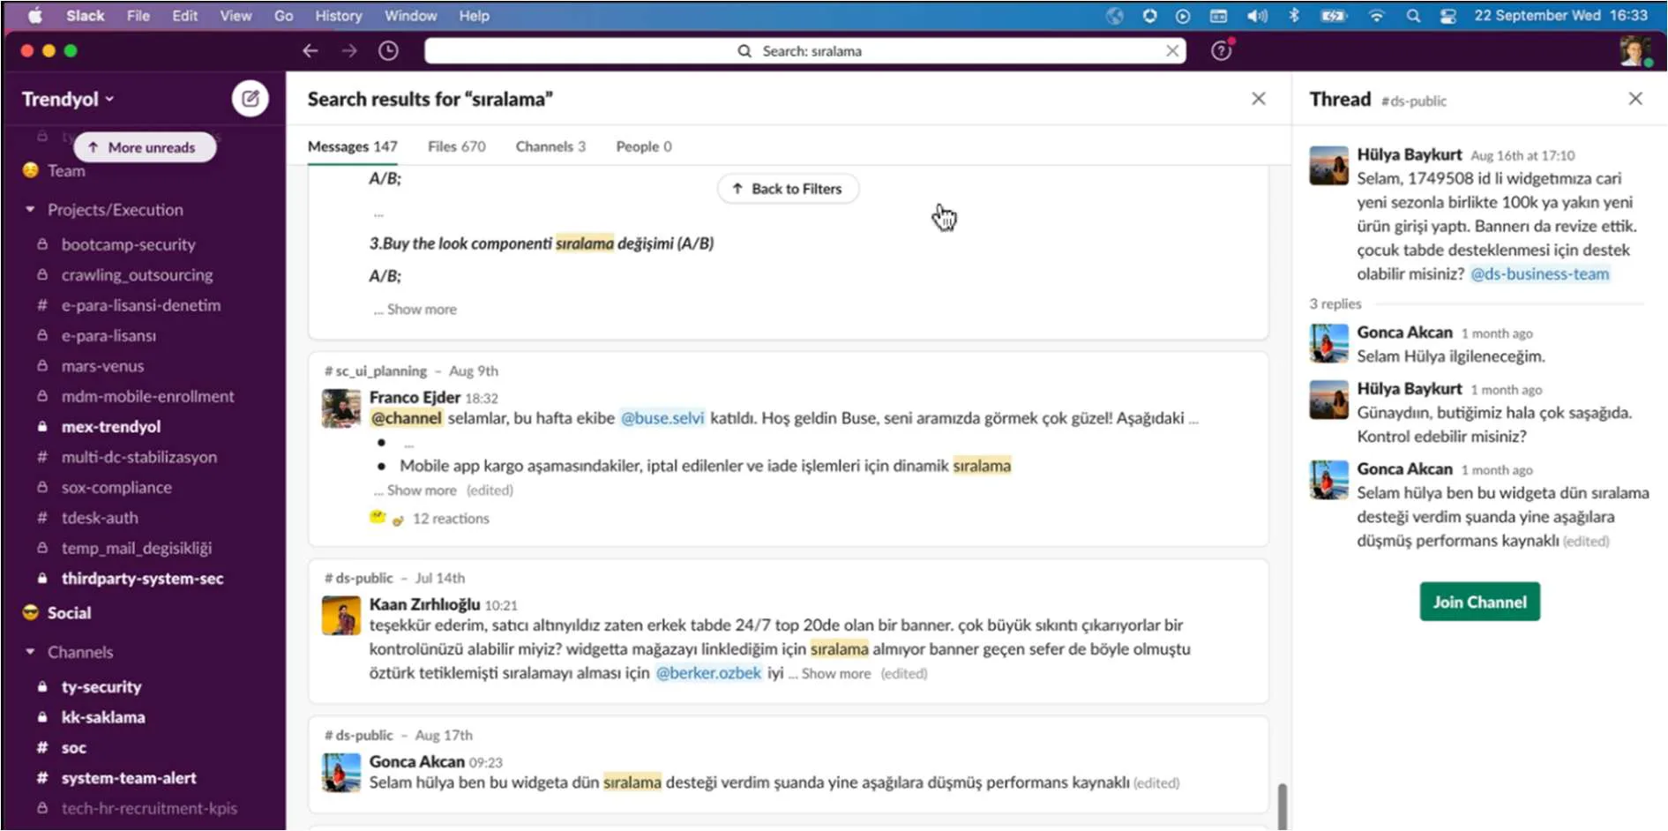
Task: Open the ty-security channel
Action: tap(101, 686)
